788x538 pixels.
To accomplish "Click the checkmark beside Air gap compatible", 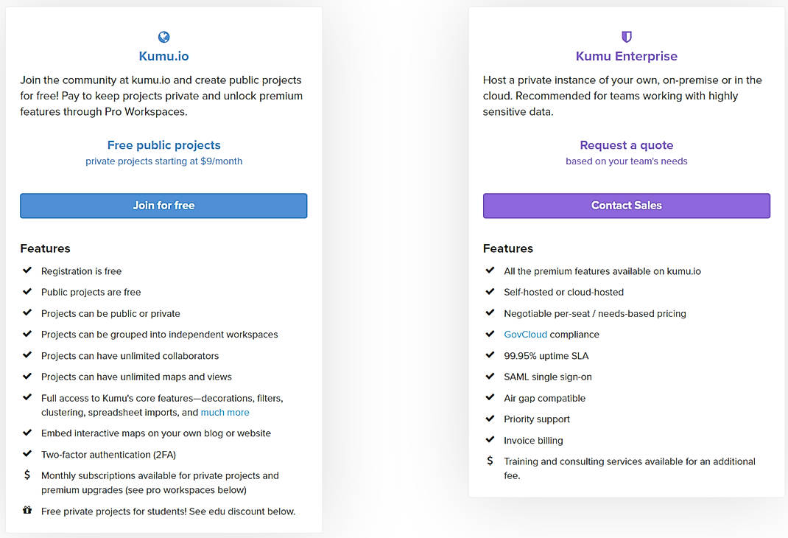I will 490,398.
